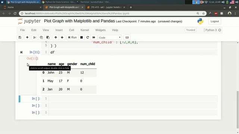
Task: Click the notebook page vertical scrollbar
Action: coord(238,110)
